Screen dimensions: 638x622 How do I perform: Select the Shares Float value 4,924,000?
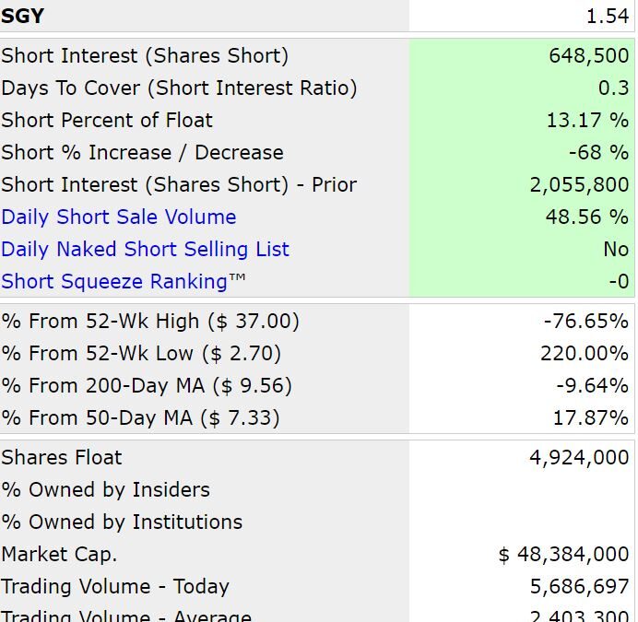coord(579,457)
